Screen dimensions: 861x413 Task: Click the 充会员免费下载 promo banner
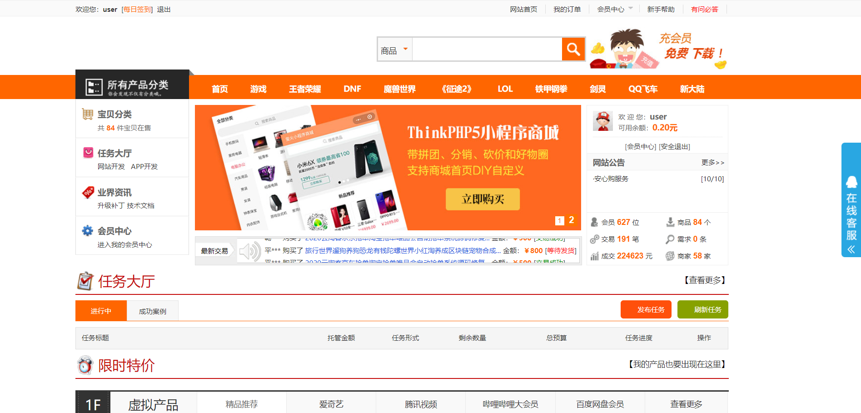pyautogui.click(x=658, y=49)
